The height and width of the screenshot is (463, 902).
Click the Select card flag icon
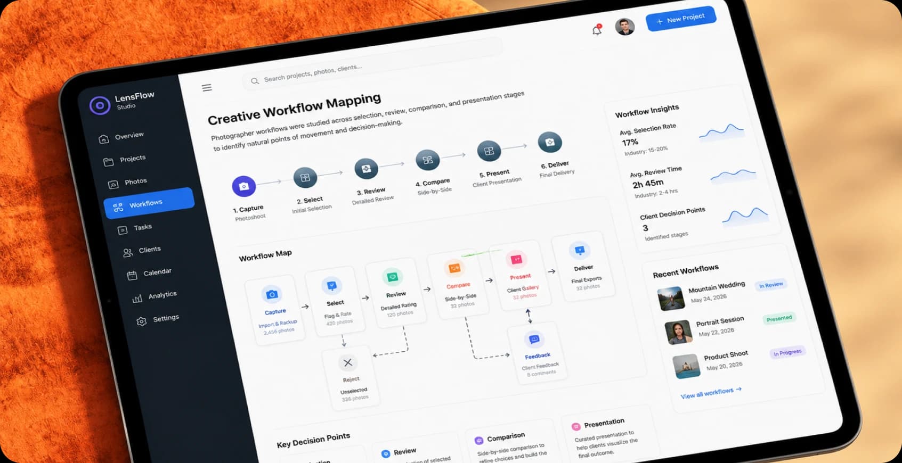click(x=332, y=286)
